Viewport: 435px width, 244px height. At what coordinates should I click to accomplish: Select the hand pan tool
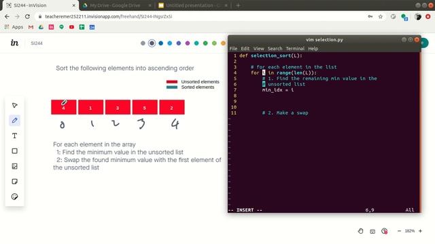[x=360, y=231]
